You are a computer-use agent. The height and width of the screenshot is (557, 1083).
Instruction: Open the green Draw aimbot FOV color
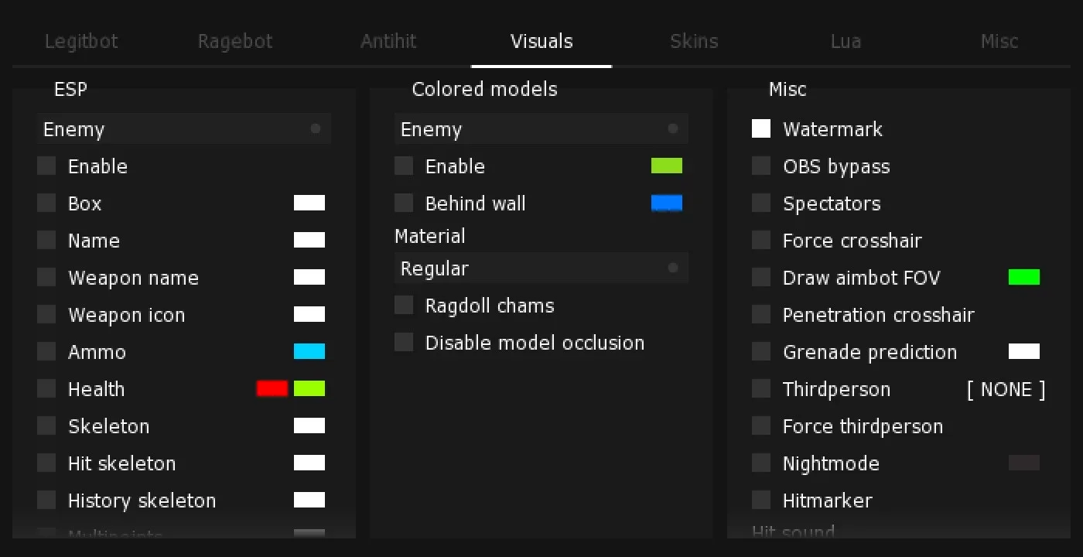click(x=1024, y=278)
